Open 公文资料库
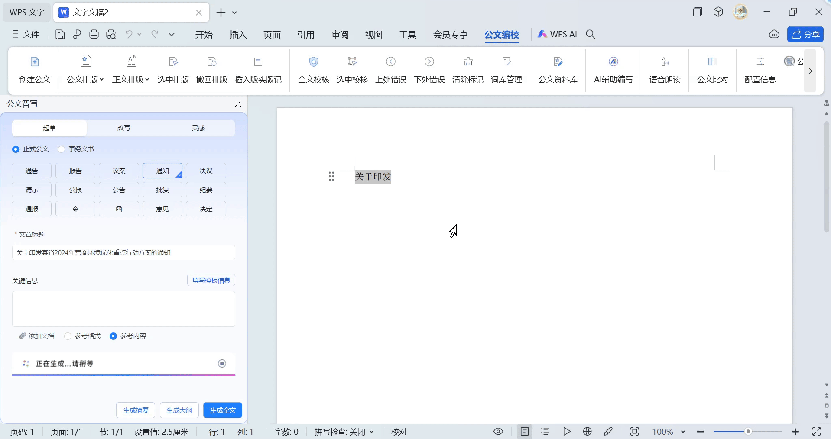The image size is (831, 439). click(x=558, y=70)
